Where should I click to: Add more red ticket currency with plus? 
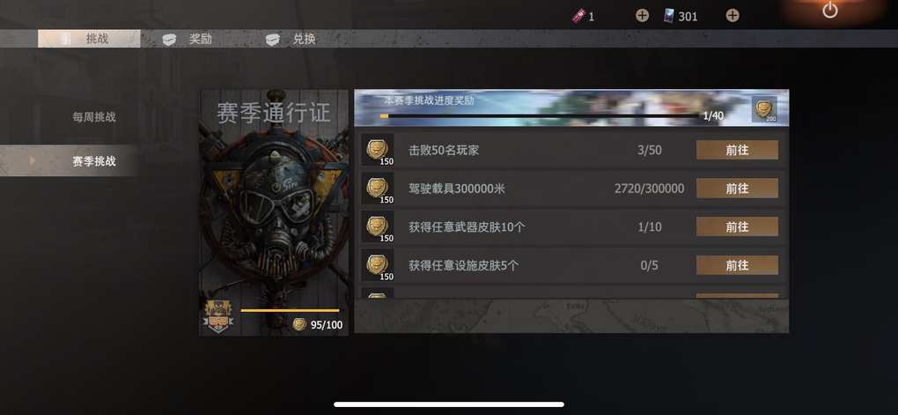coord(642,16)
